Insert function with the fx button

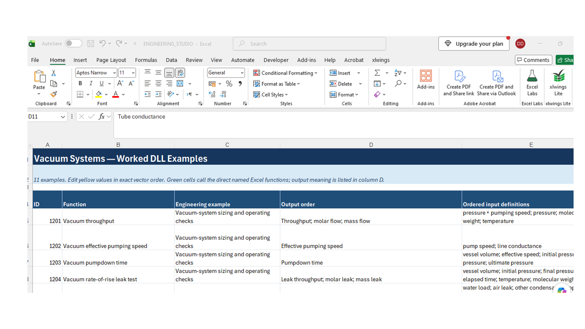[102, 117]
